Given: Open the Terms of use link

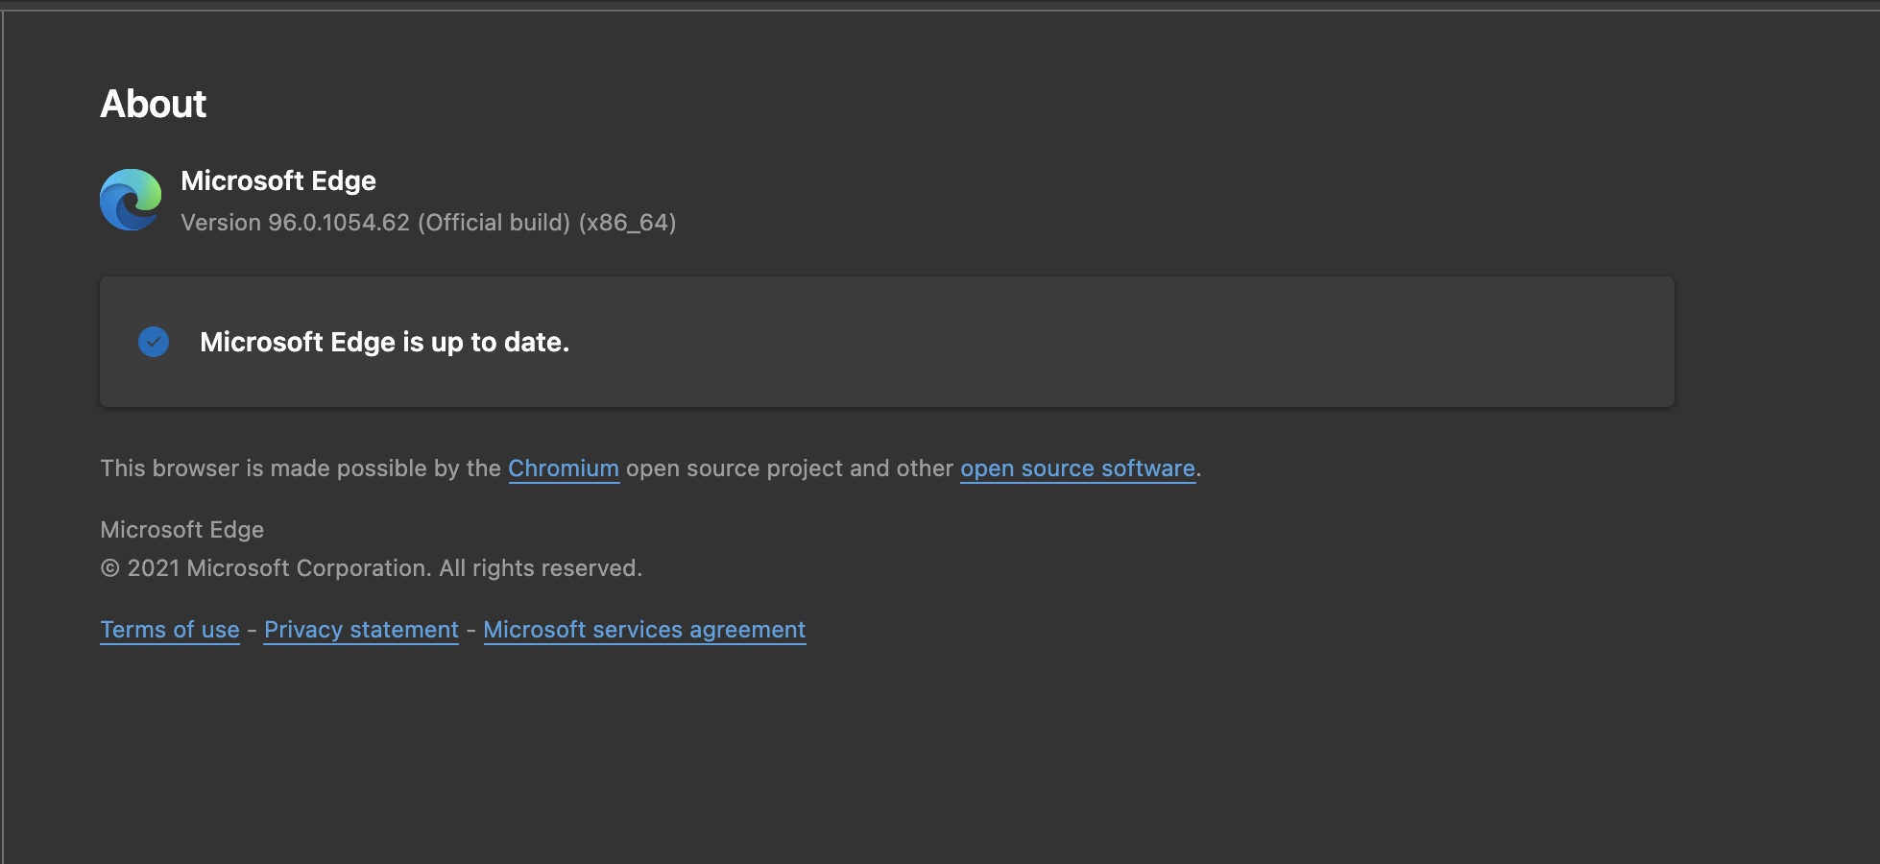Looking at the screenshot, I should click(170, 630).
